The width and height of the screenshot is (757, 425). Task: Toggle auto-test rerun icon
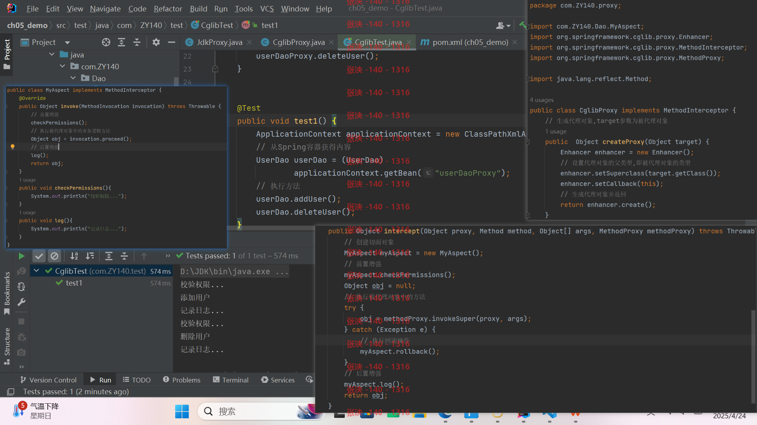[21, 287]
